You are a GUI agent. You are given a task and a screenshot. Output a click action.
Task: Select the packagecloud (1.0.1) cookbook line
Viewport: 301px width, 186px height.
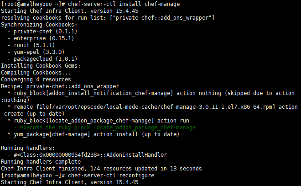point(42,59)
